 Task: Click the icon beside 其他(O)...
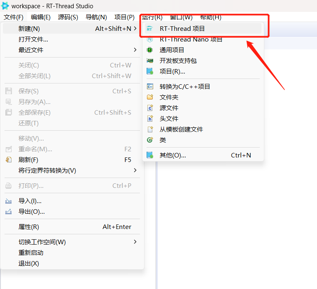(x=149, y=155)
